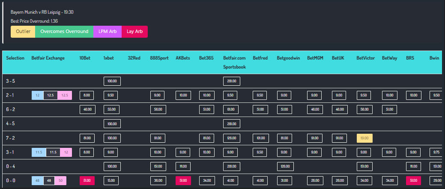Click pink lay price 50 for 0 - 0
Viewport: 445px width, 189px height.
[60, 180]
